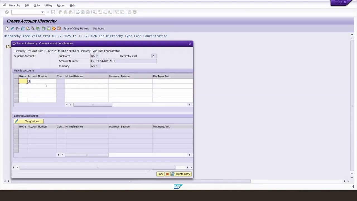This screenshot has width=357, height=201.
Task: Open the Hierarchy menu
Action: point(15,5)
